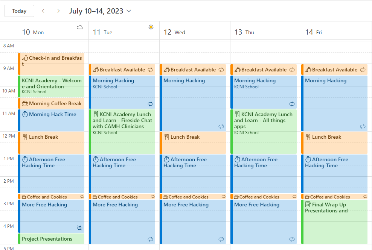This screenshot has width=372, height=250.
Task: Click the recurrence icon on Tuesday's Breakfast Available
Action: pyautogui.click(x=151, y=70)
